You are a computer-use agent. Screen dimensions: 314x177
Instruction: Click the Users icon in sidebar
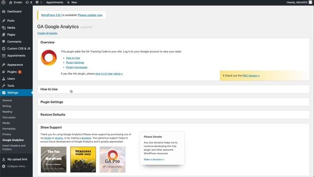pos(3,79)
